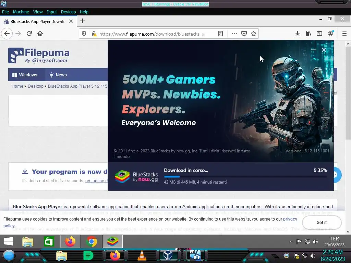Switch to BlueStacks installer in guest taskbar
The width and height of the screenshot is (351, 263).
(x=112, y=241)
